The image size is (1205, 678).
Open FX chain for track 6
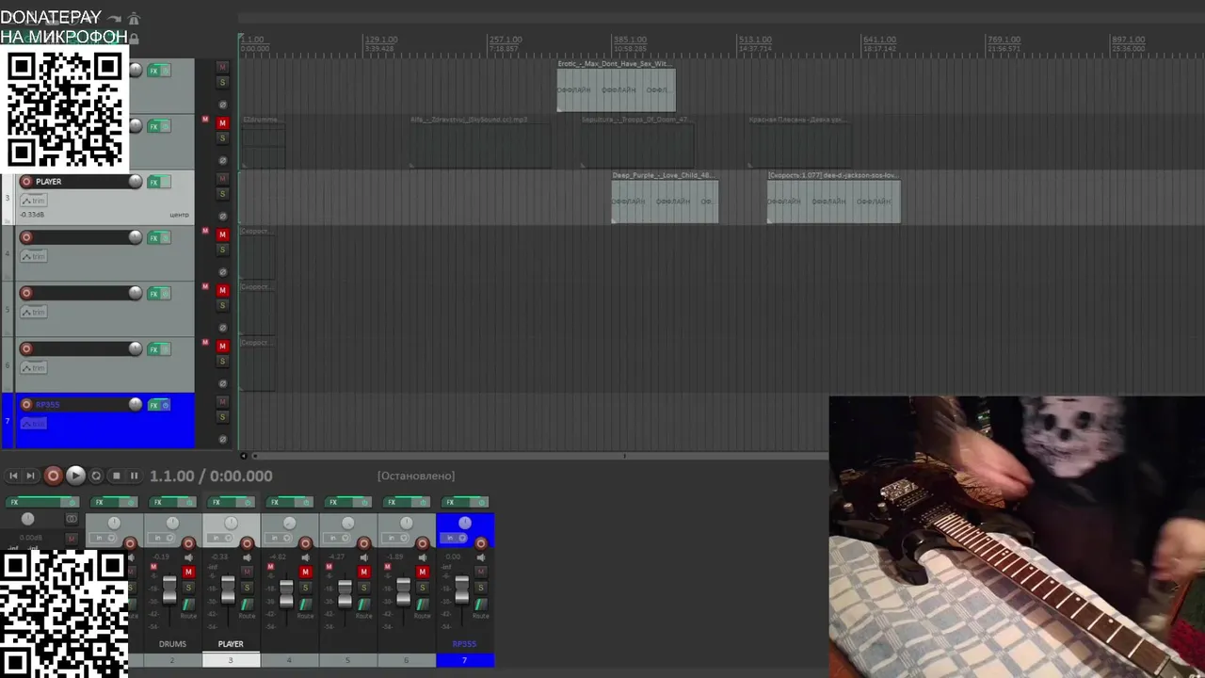(x=153, y=348)
